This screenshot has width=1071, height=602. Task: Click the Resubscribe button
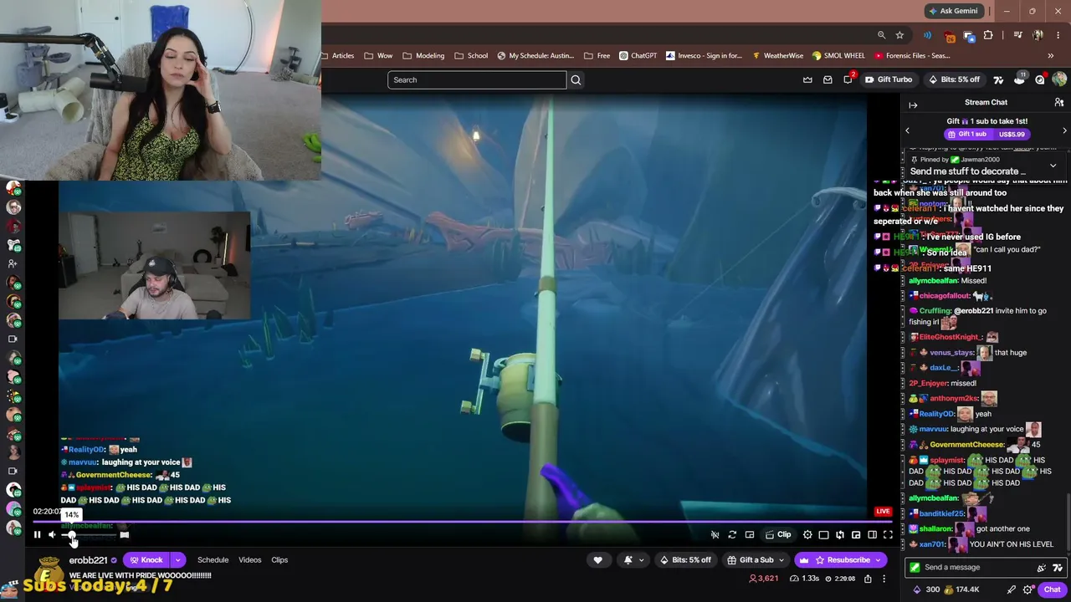click(x=840, y=560)
